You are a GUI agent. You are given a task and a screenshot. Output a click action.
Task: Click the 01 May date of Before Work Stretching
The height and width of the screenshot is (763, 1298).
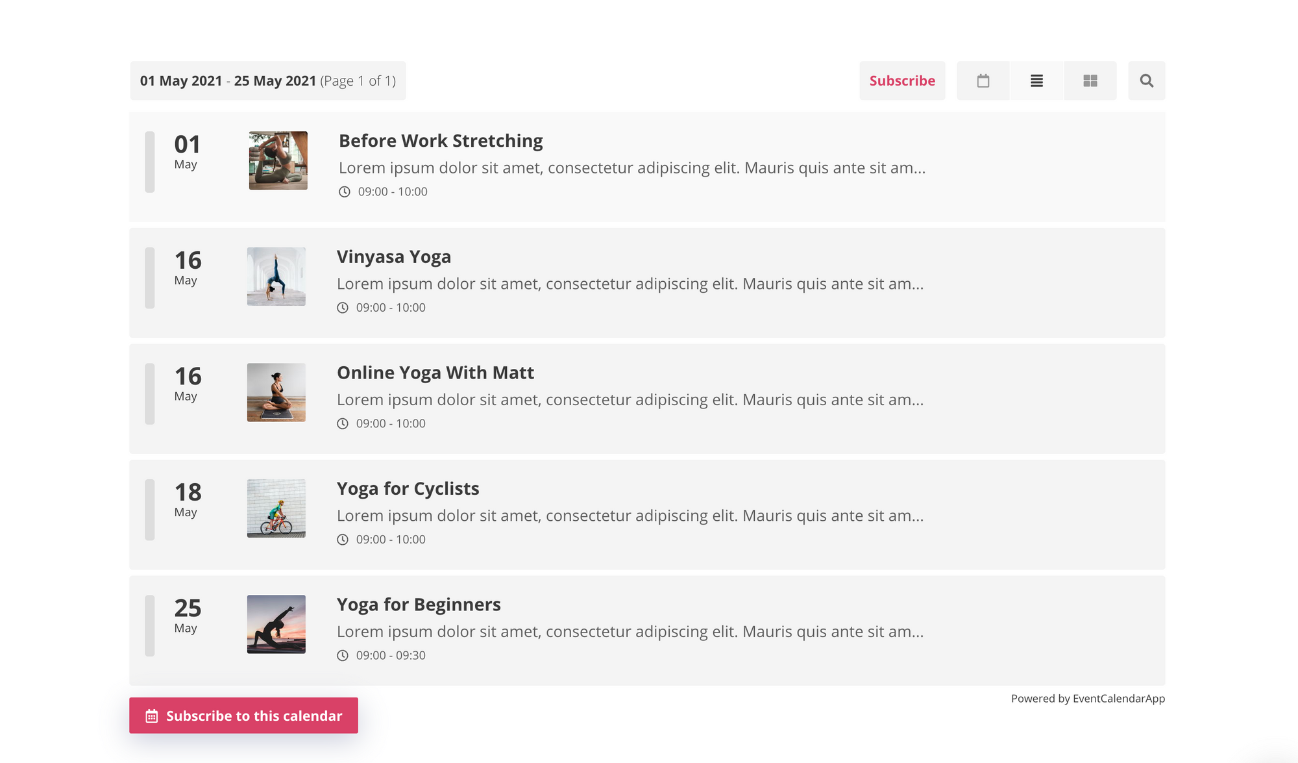click(187, 151)
